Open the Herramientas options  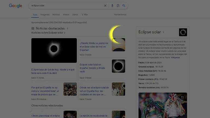[120, 15]
